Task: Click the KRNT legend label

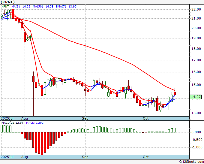Action: (x=5, y=7)
